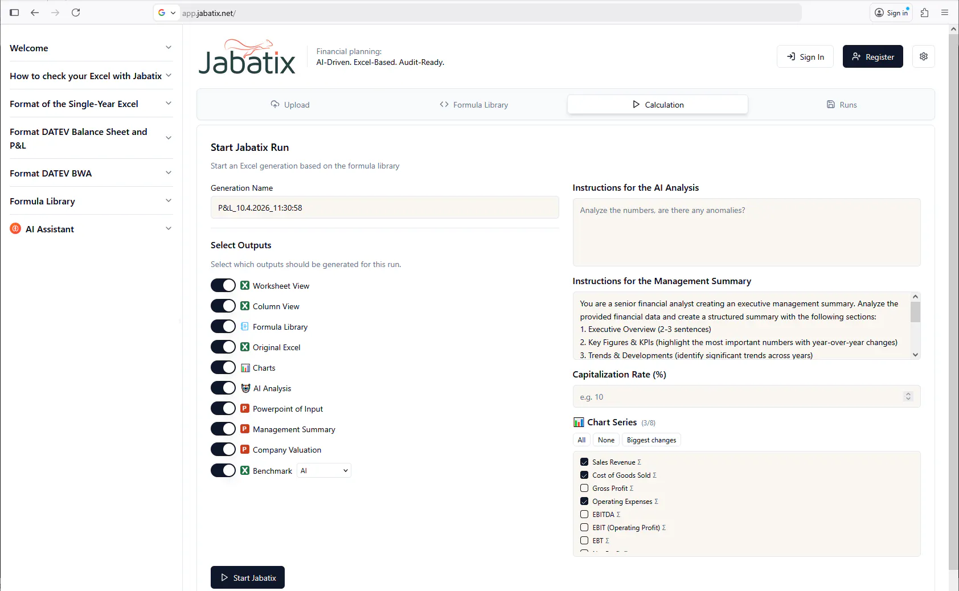
Task: Click the browser sidebar toggle icon
Action: coord(14,13)
